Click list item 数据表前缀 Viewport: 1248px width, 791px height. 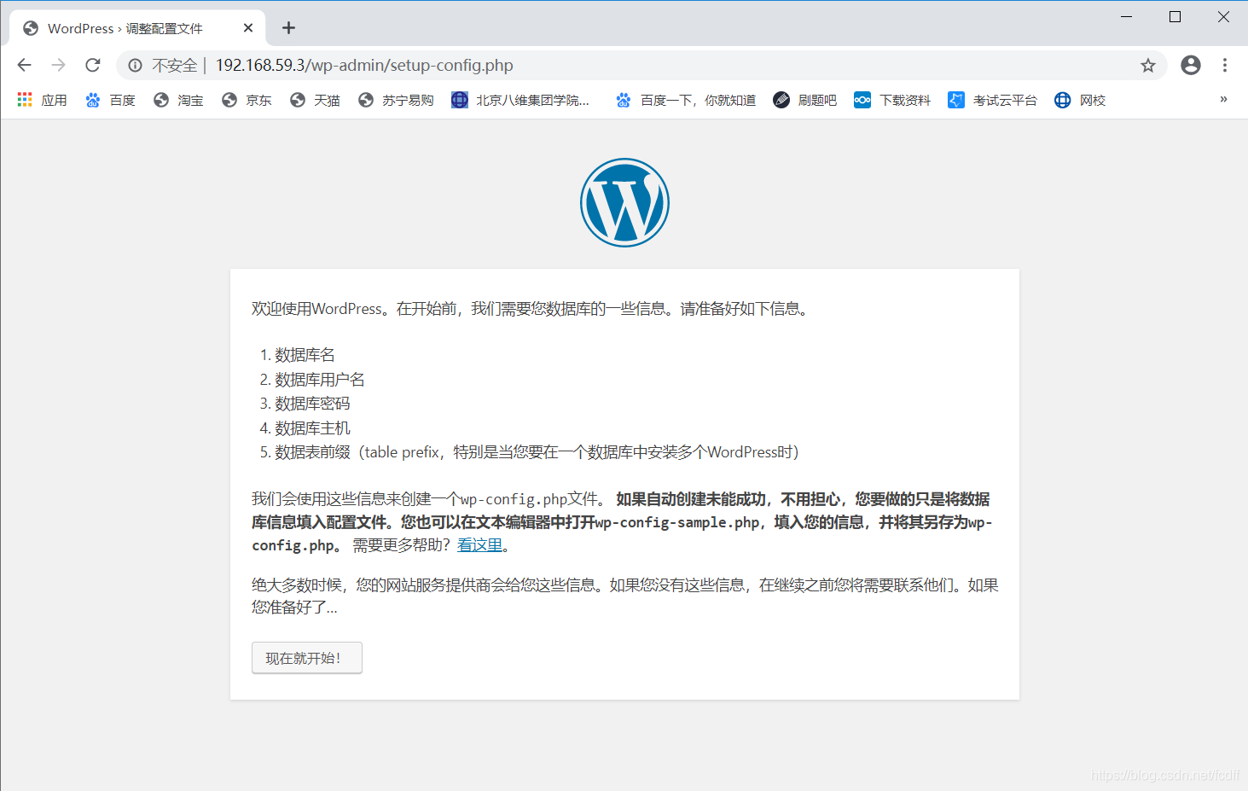pyautogui.click(x=537, y=452)
